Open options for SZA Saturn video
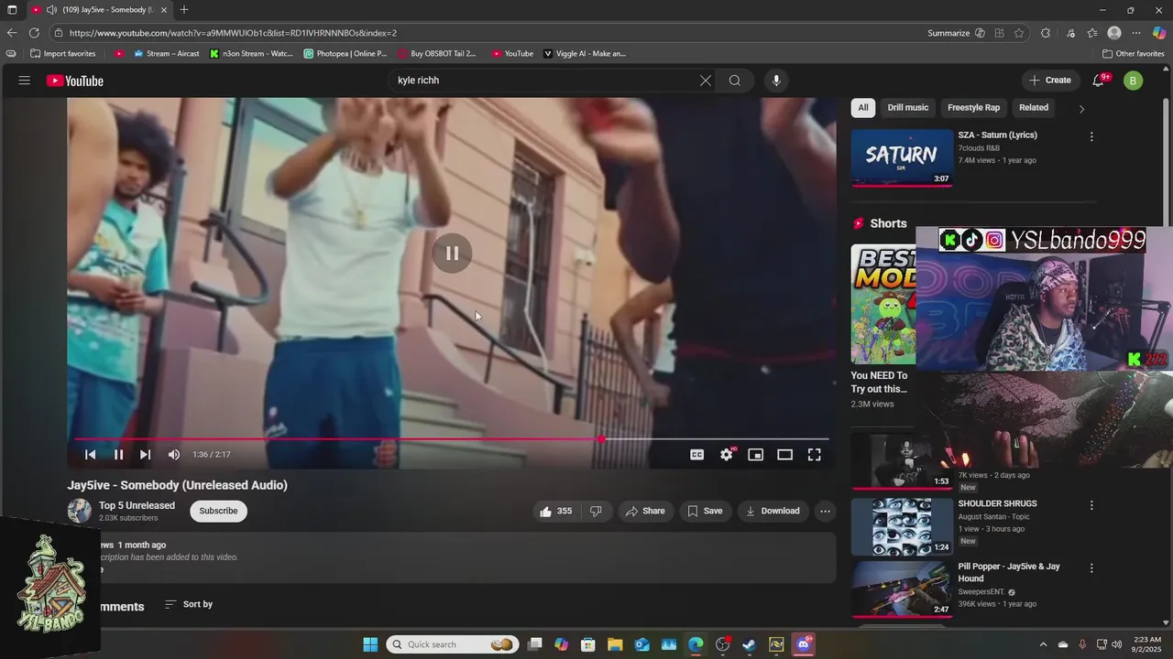Screen dimensions: 1173x659 (1091, 136)
